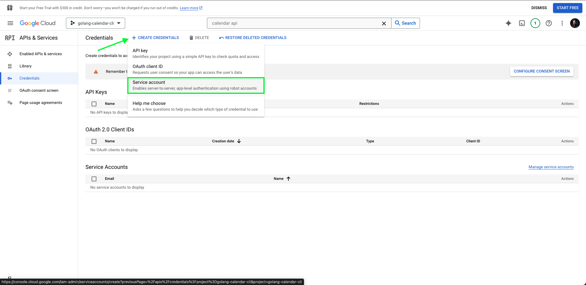Viewport: 586px width, 285px height.
Task: Clear the search box with the X icon
Action: (384, 23)
